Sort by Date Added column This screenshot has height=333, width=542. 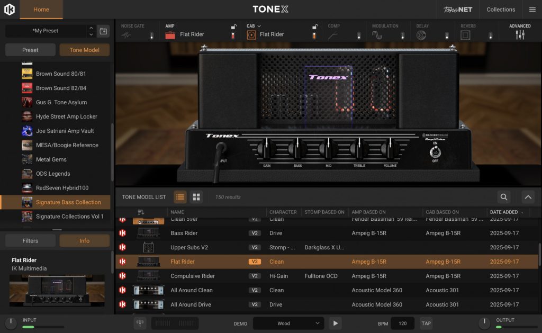(x=504, y=212)
